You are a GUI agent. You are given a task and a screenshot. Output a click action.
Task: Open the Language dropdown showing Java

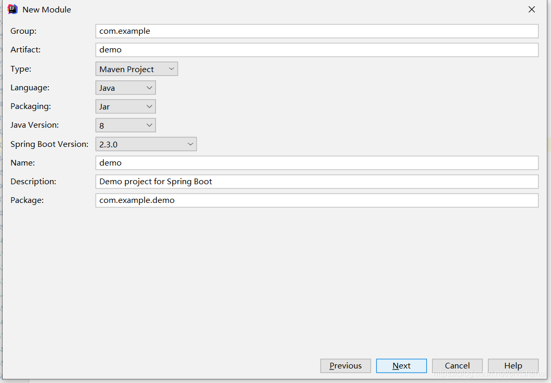[x=125, y=88]
